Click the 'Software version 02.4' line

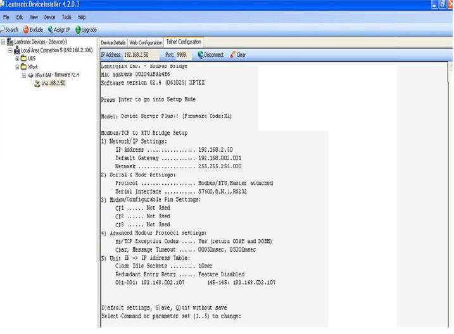coord(153,83)
